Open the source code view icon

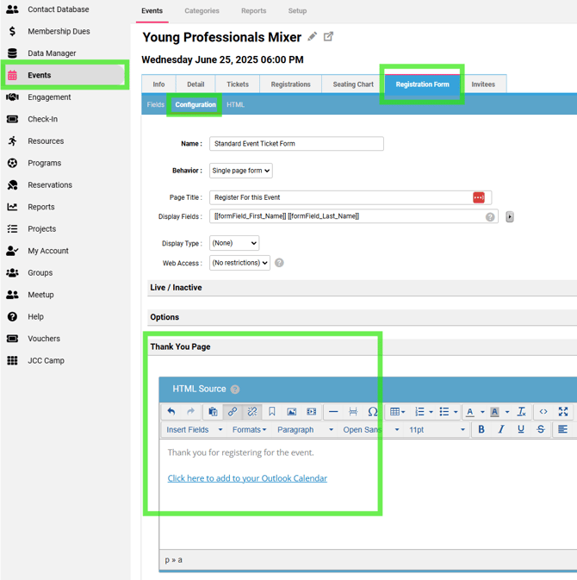543,412
